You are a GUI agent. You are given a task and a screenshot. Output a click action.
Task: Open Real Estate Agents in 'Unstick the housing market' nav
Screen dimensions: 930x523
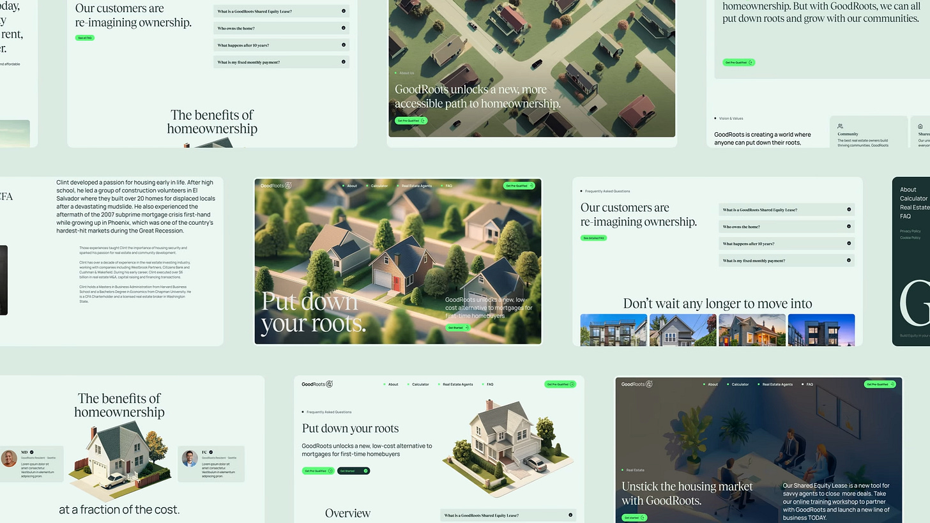click(x=777, y=384)
